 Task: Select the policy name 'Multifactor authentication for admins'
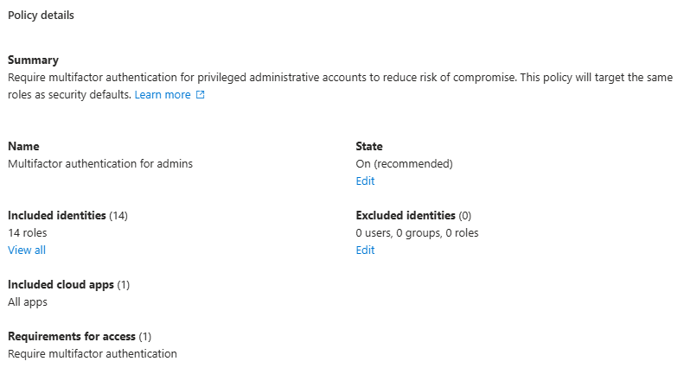coord(100,164)
